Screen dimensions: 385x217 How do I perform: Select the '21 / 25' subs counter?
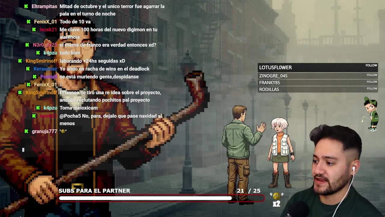click(248, 191)
